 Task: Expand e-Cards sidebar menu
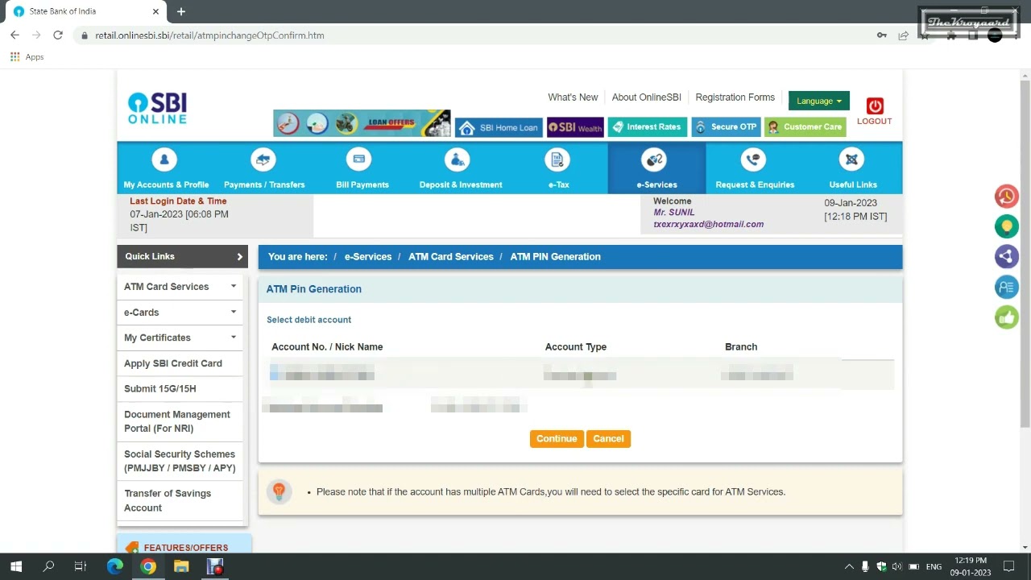pyautogui.click(x=234, y=313)
